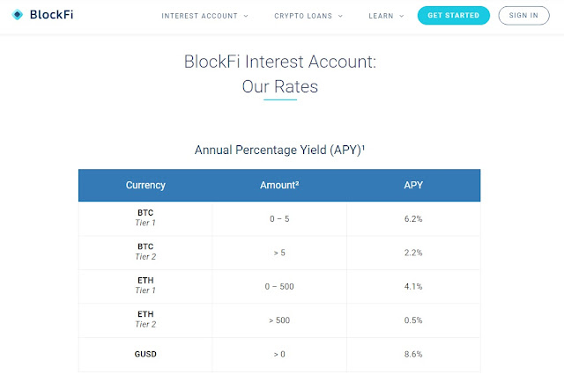Click the 8.6% APY value for GUSD

point(412,353)
